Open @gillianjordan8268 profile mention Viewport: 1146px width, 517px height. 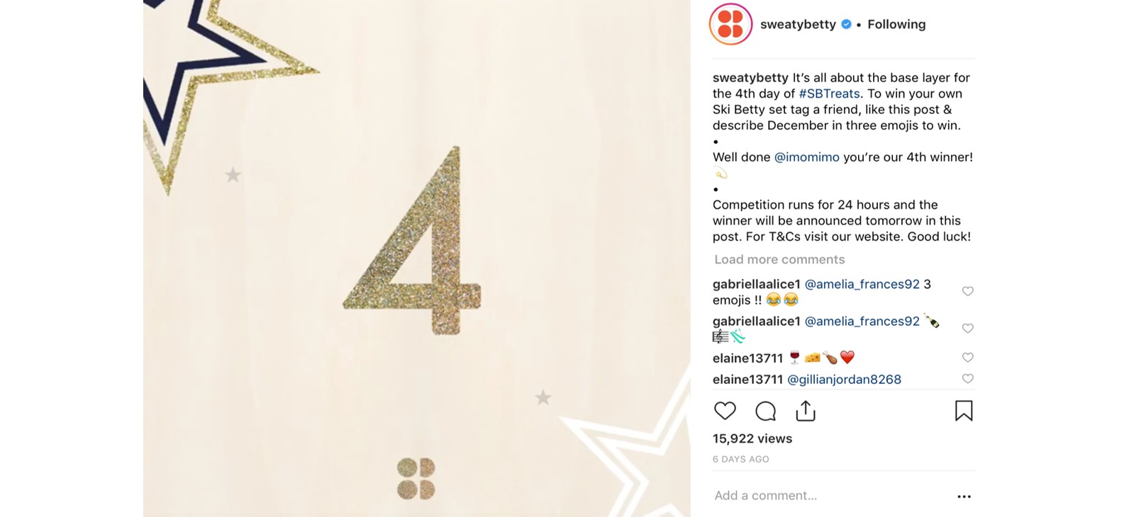pyautogui.click(x=844, y=380)
